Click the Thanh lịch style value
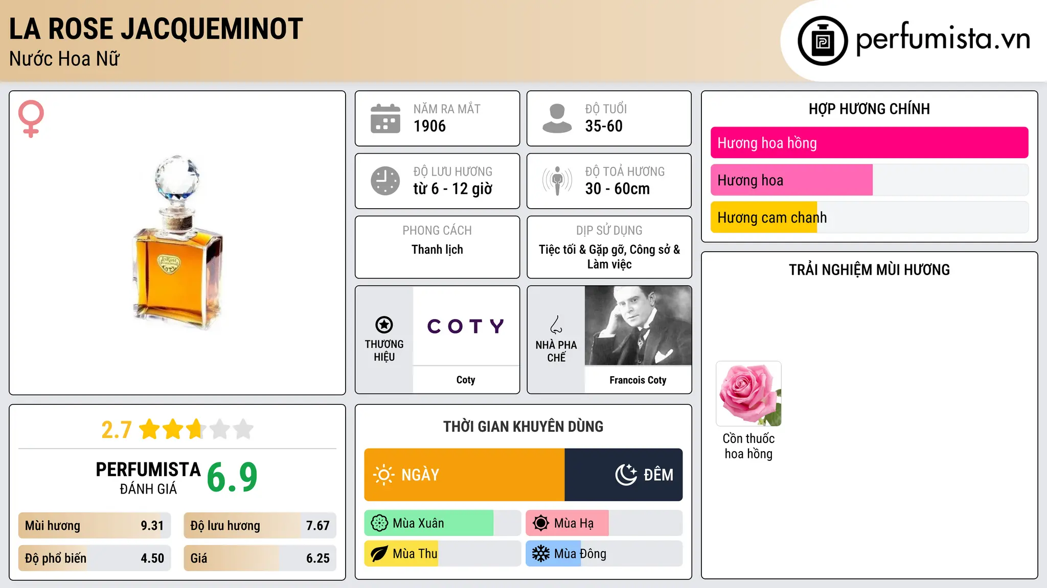1047x588 pixels. coord(437,250)
